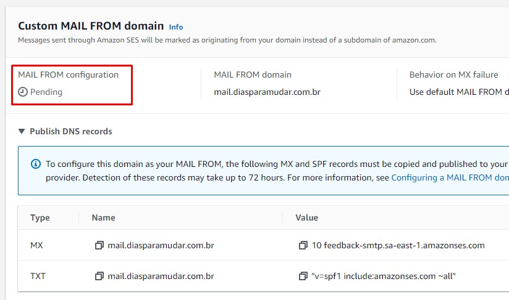Image resolution: width=509 pixels, height=300 pixels.
Task: Click the Type column header
Action: pos(40,217)
